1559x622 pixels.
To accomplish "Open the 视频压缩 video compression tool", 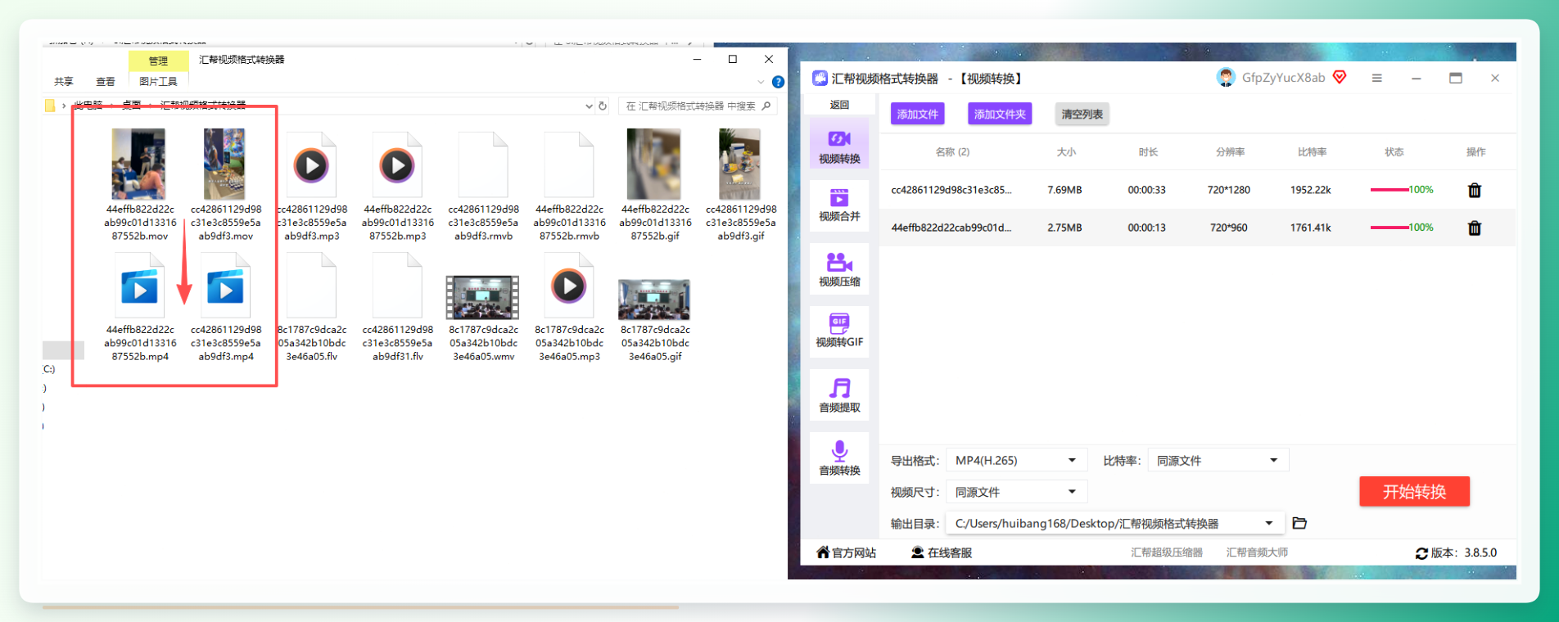I will tap(839, 268).
